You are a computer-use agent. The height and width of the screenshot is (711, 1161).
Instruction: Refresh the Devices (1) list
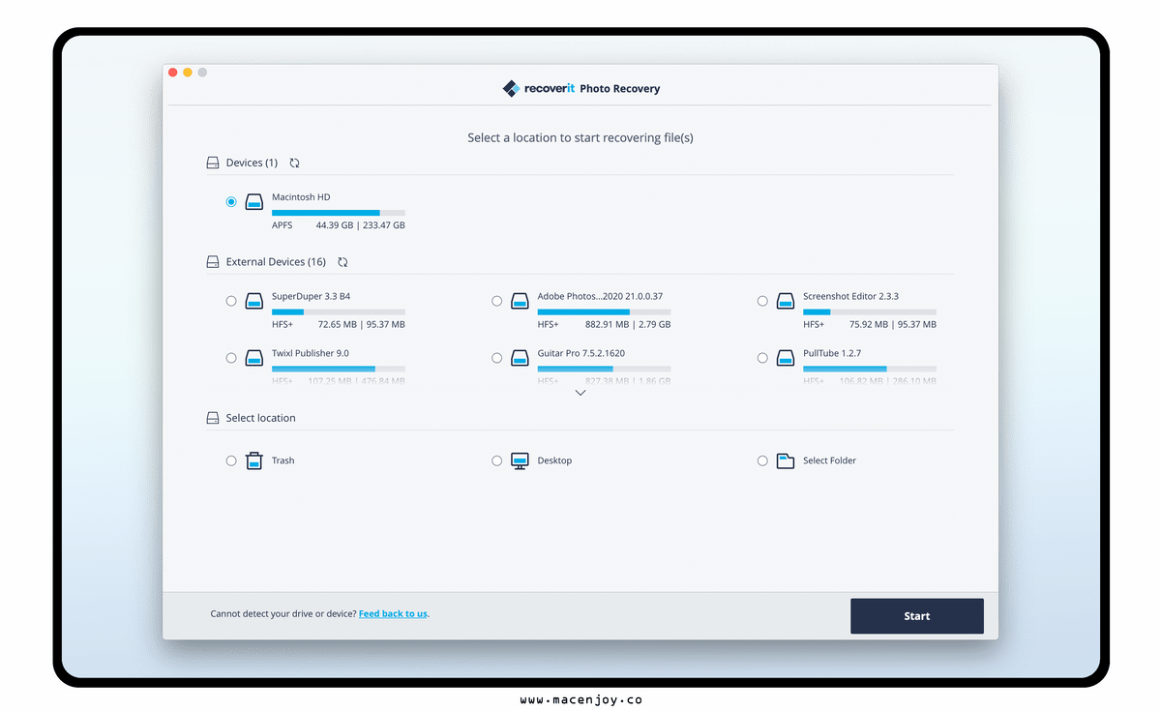tap(295, 163)
